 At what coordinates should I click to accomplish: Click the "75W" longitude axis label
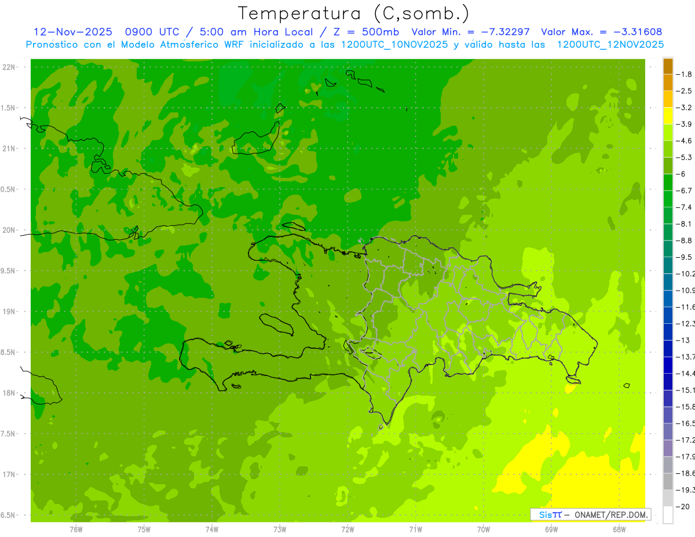coord(144,529)
